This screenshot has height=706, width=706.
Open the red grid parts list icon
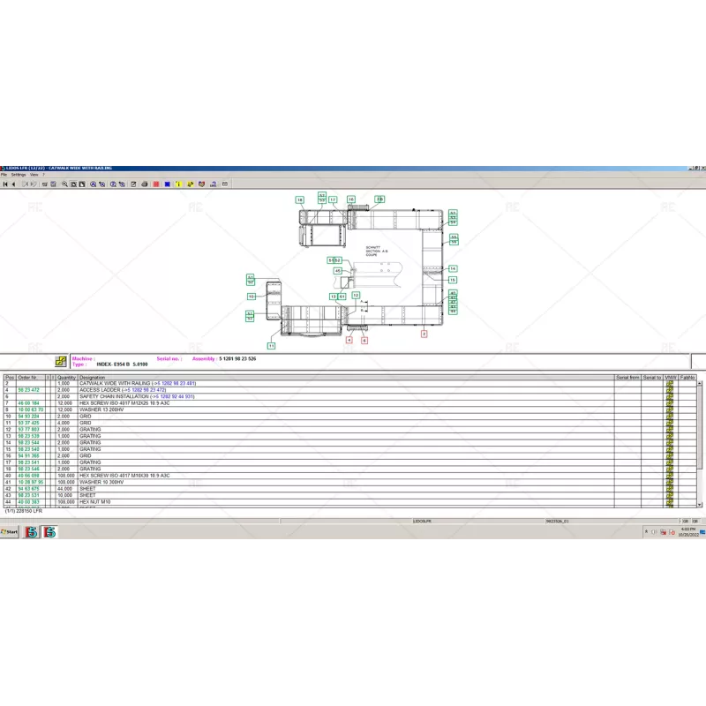point(156,184)
